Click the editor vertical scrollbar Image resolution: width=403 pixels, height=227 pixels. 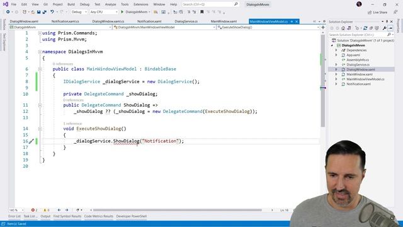323,81
